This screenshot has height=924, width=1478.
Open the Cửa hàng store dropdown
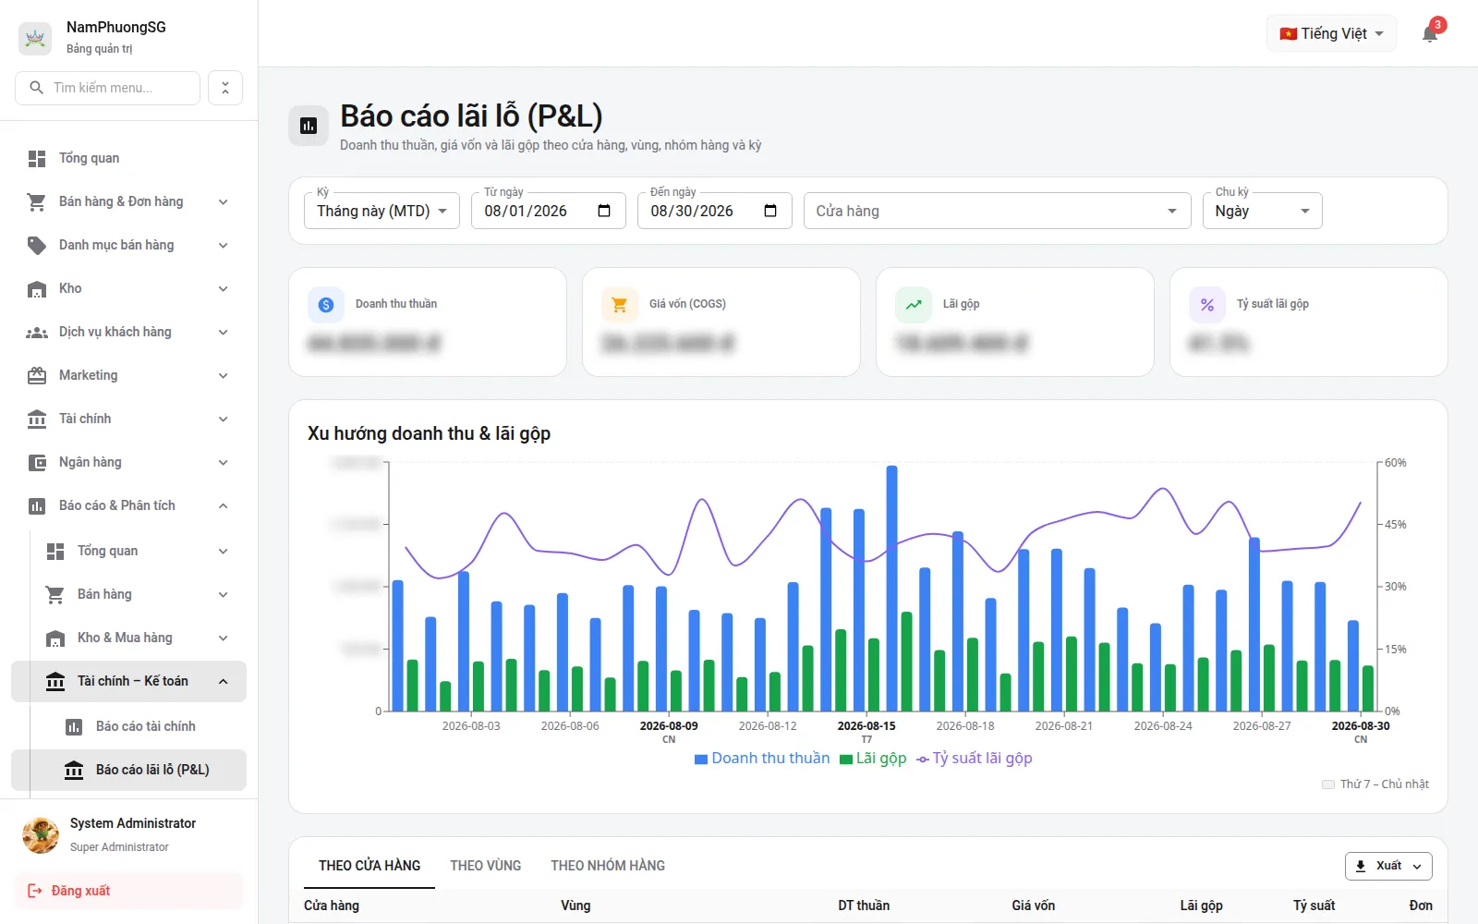click(998, 211)
